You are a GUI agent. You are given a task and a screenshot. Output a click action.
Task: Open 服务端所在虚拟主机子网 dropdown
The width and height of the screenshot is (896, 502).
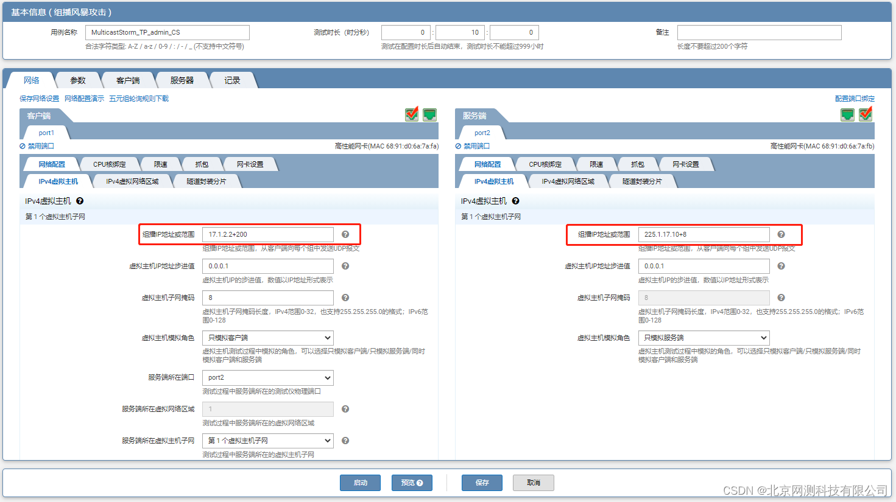pos(268,441)
